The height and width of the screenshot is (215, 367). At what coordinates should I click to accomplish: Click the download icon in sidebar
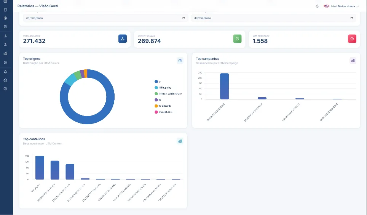[x=5, y=36]
